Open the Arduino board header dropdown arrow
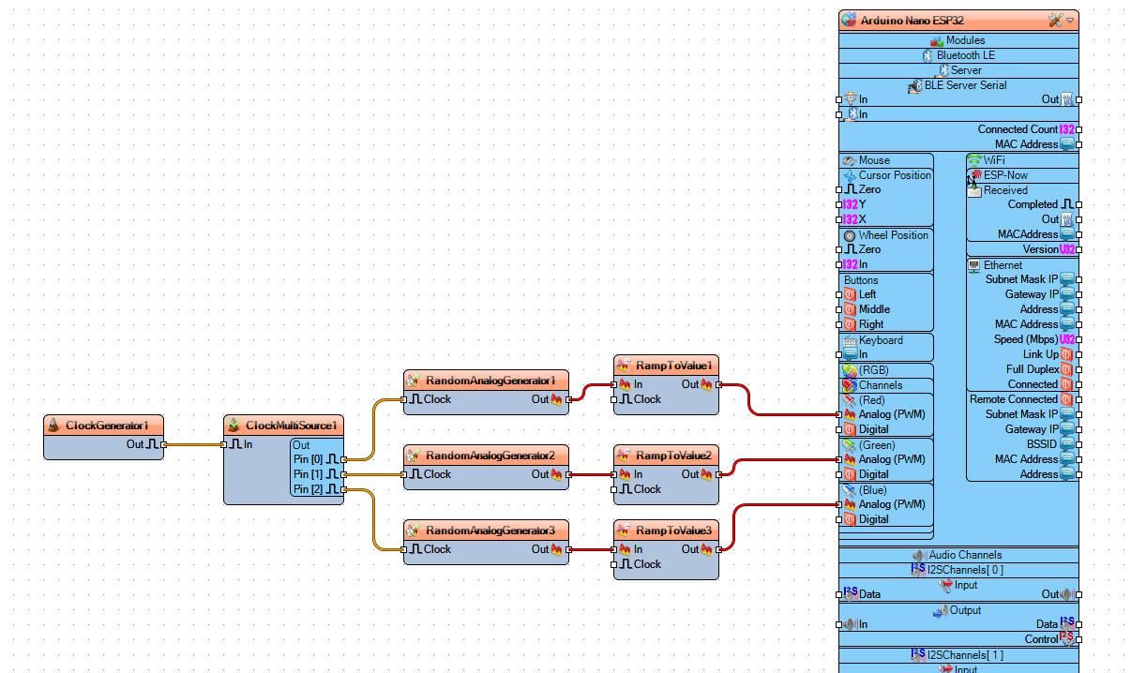Viewport: 1131px width, 673px height. pos(1071,20)
